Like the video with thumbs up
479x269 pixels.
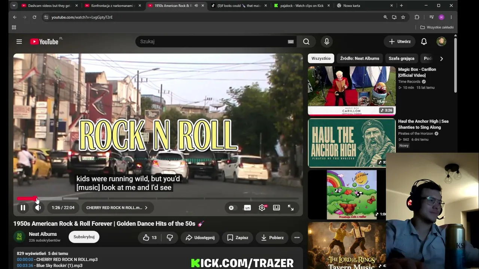coord(150,238)
